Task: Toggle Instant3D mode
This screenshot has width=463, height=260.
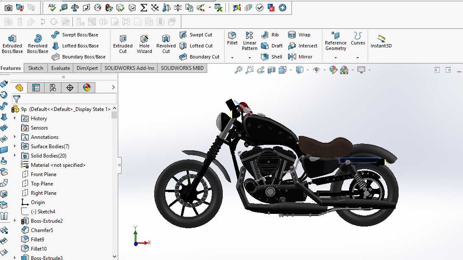Action: (381, 41)
